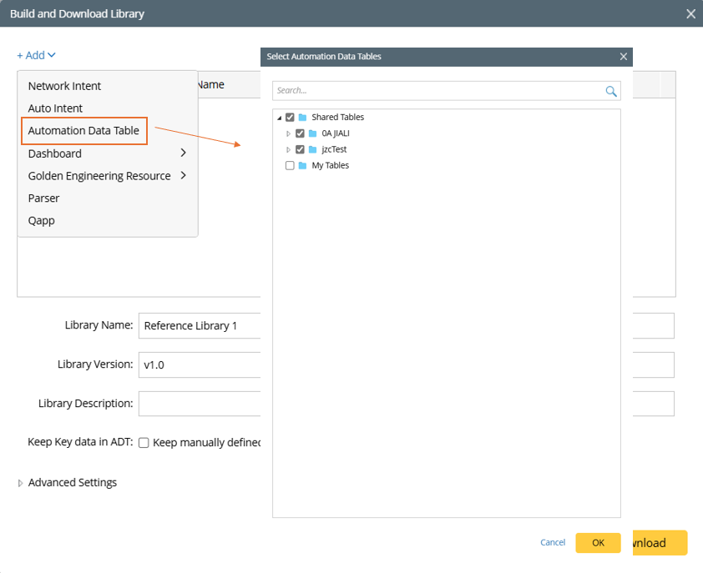Uncheck the Shared Tables checkbox
The height and width of the screenshot is (573, 703).
click(290, 118)
